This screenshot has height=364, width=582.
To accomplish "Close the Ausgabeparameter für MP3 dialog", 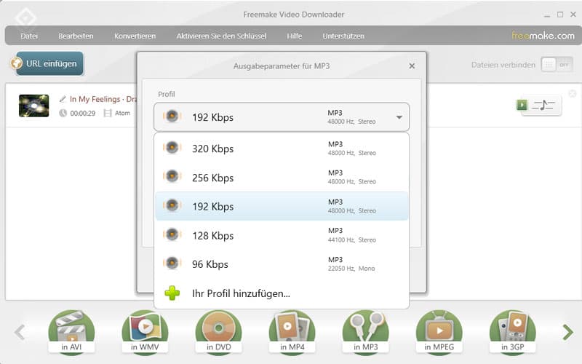I will click(x=412, y=66).
